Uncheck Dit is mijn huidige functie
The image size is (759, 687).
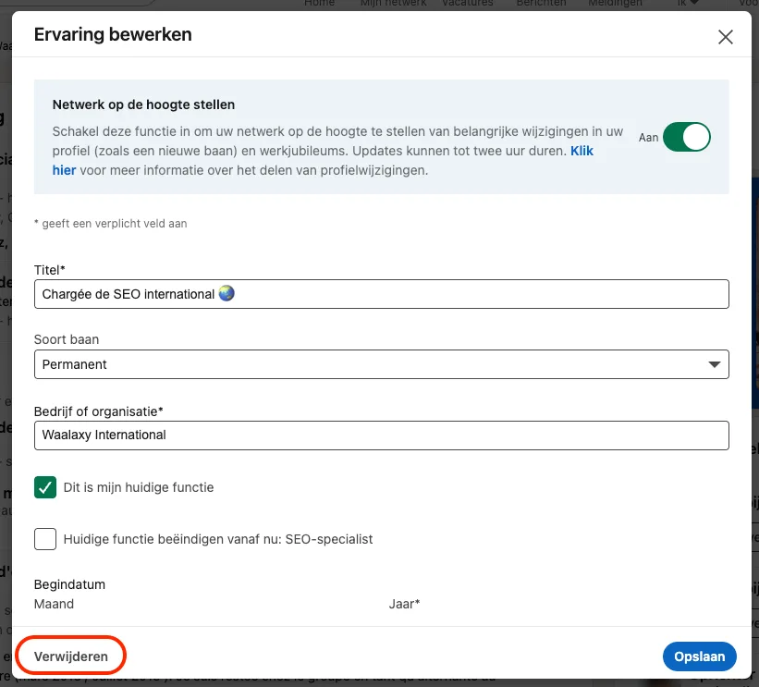(45, 487)
